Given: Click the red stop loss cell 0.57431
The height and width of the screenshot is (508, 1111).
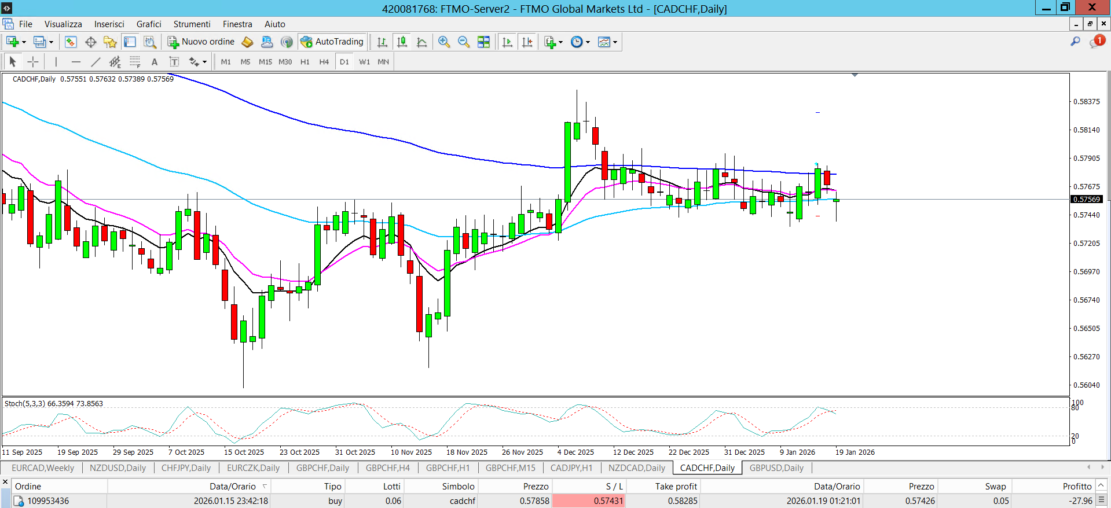Looking at the screenshot, I should pyautogui.click(x=588, y=500).
